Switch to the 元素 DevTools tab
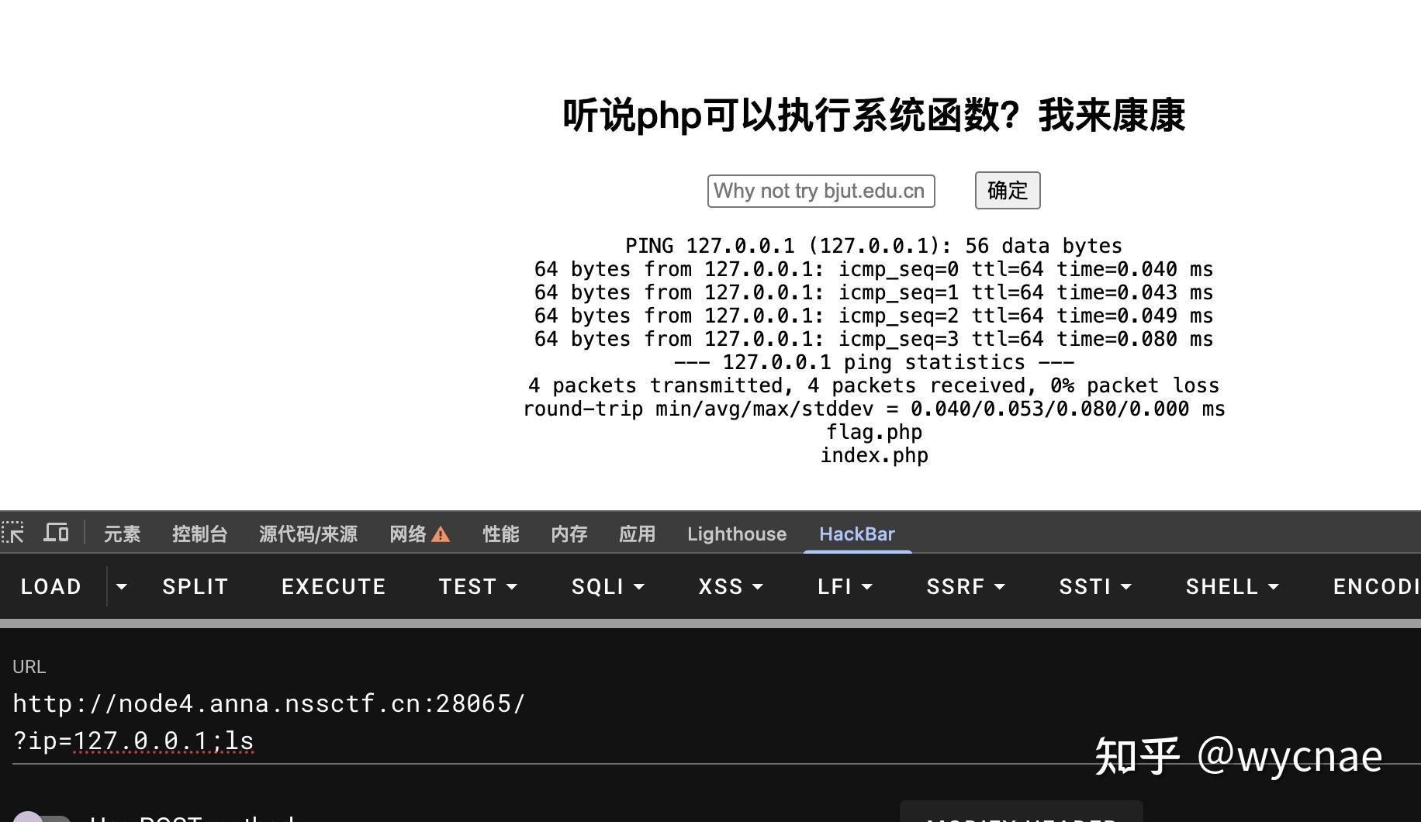The height and width of the screenshot is (822, 1421). (x=121, y=534)
